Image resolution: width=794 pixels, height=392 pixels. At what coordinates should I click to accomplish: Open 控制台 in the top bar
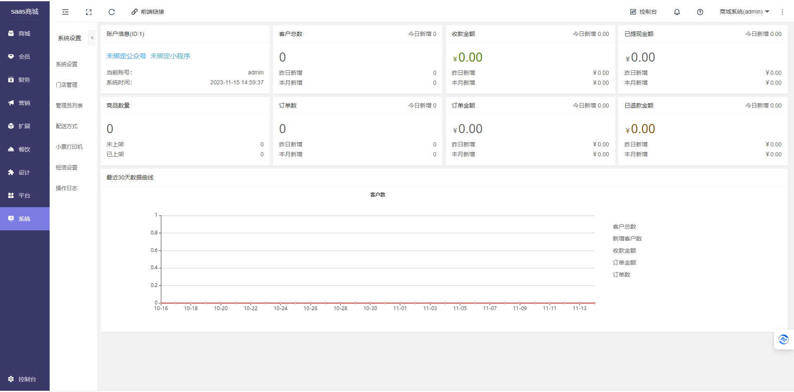coord(643,12)
